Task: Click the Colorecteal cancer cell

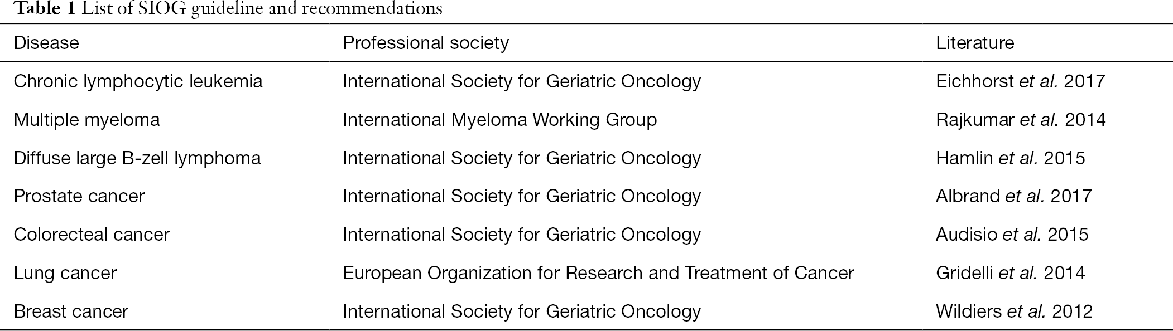Action: pyautogui.click(x=92, y=235)
